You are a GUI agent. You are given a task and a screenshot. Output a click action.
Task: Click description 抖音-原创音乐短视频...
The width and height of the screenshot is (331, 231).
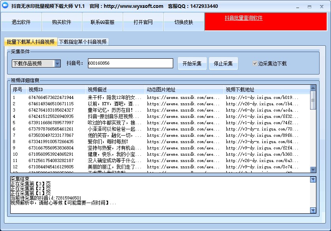(x=113, y=116)
